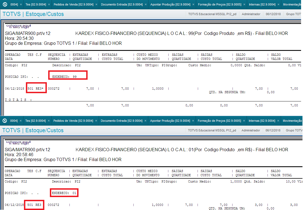Close the Apontar Produção tab in the LOCAL 01 screen
Screen dimensions: 303x210
193,121
